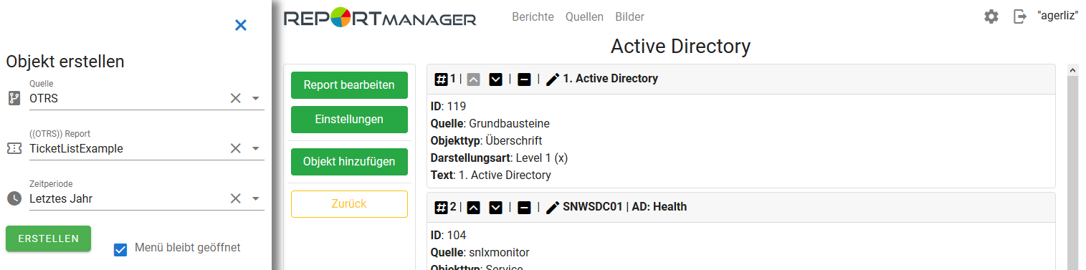The image size is (1086, 270).
Task: Click the ERSTELLEN button
Action: [48, 238]
